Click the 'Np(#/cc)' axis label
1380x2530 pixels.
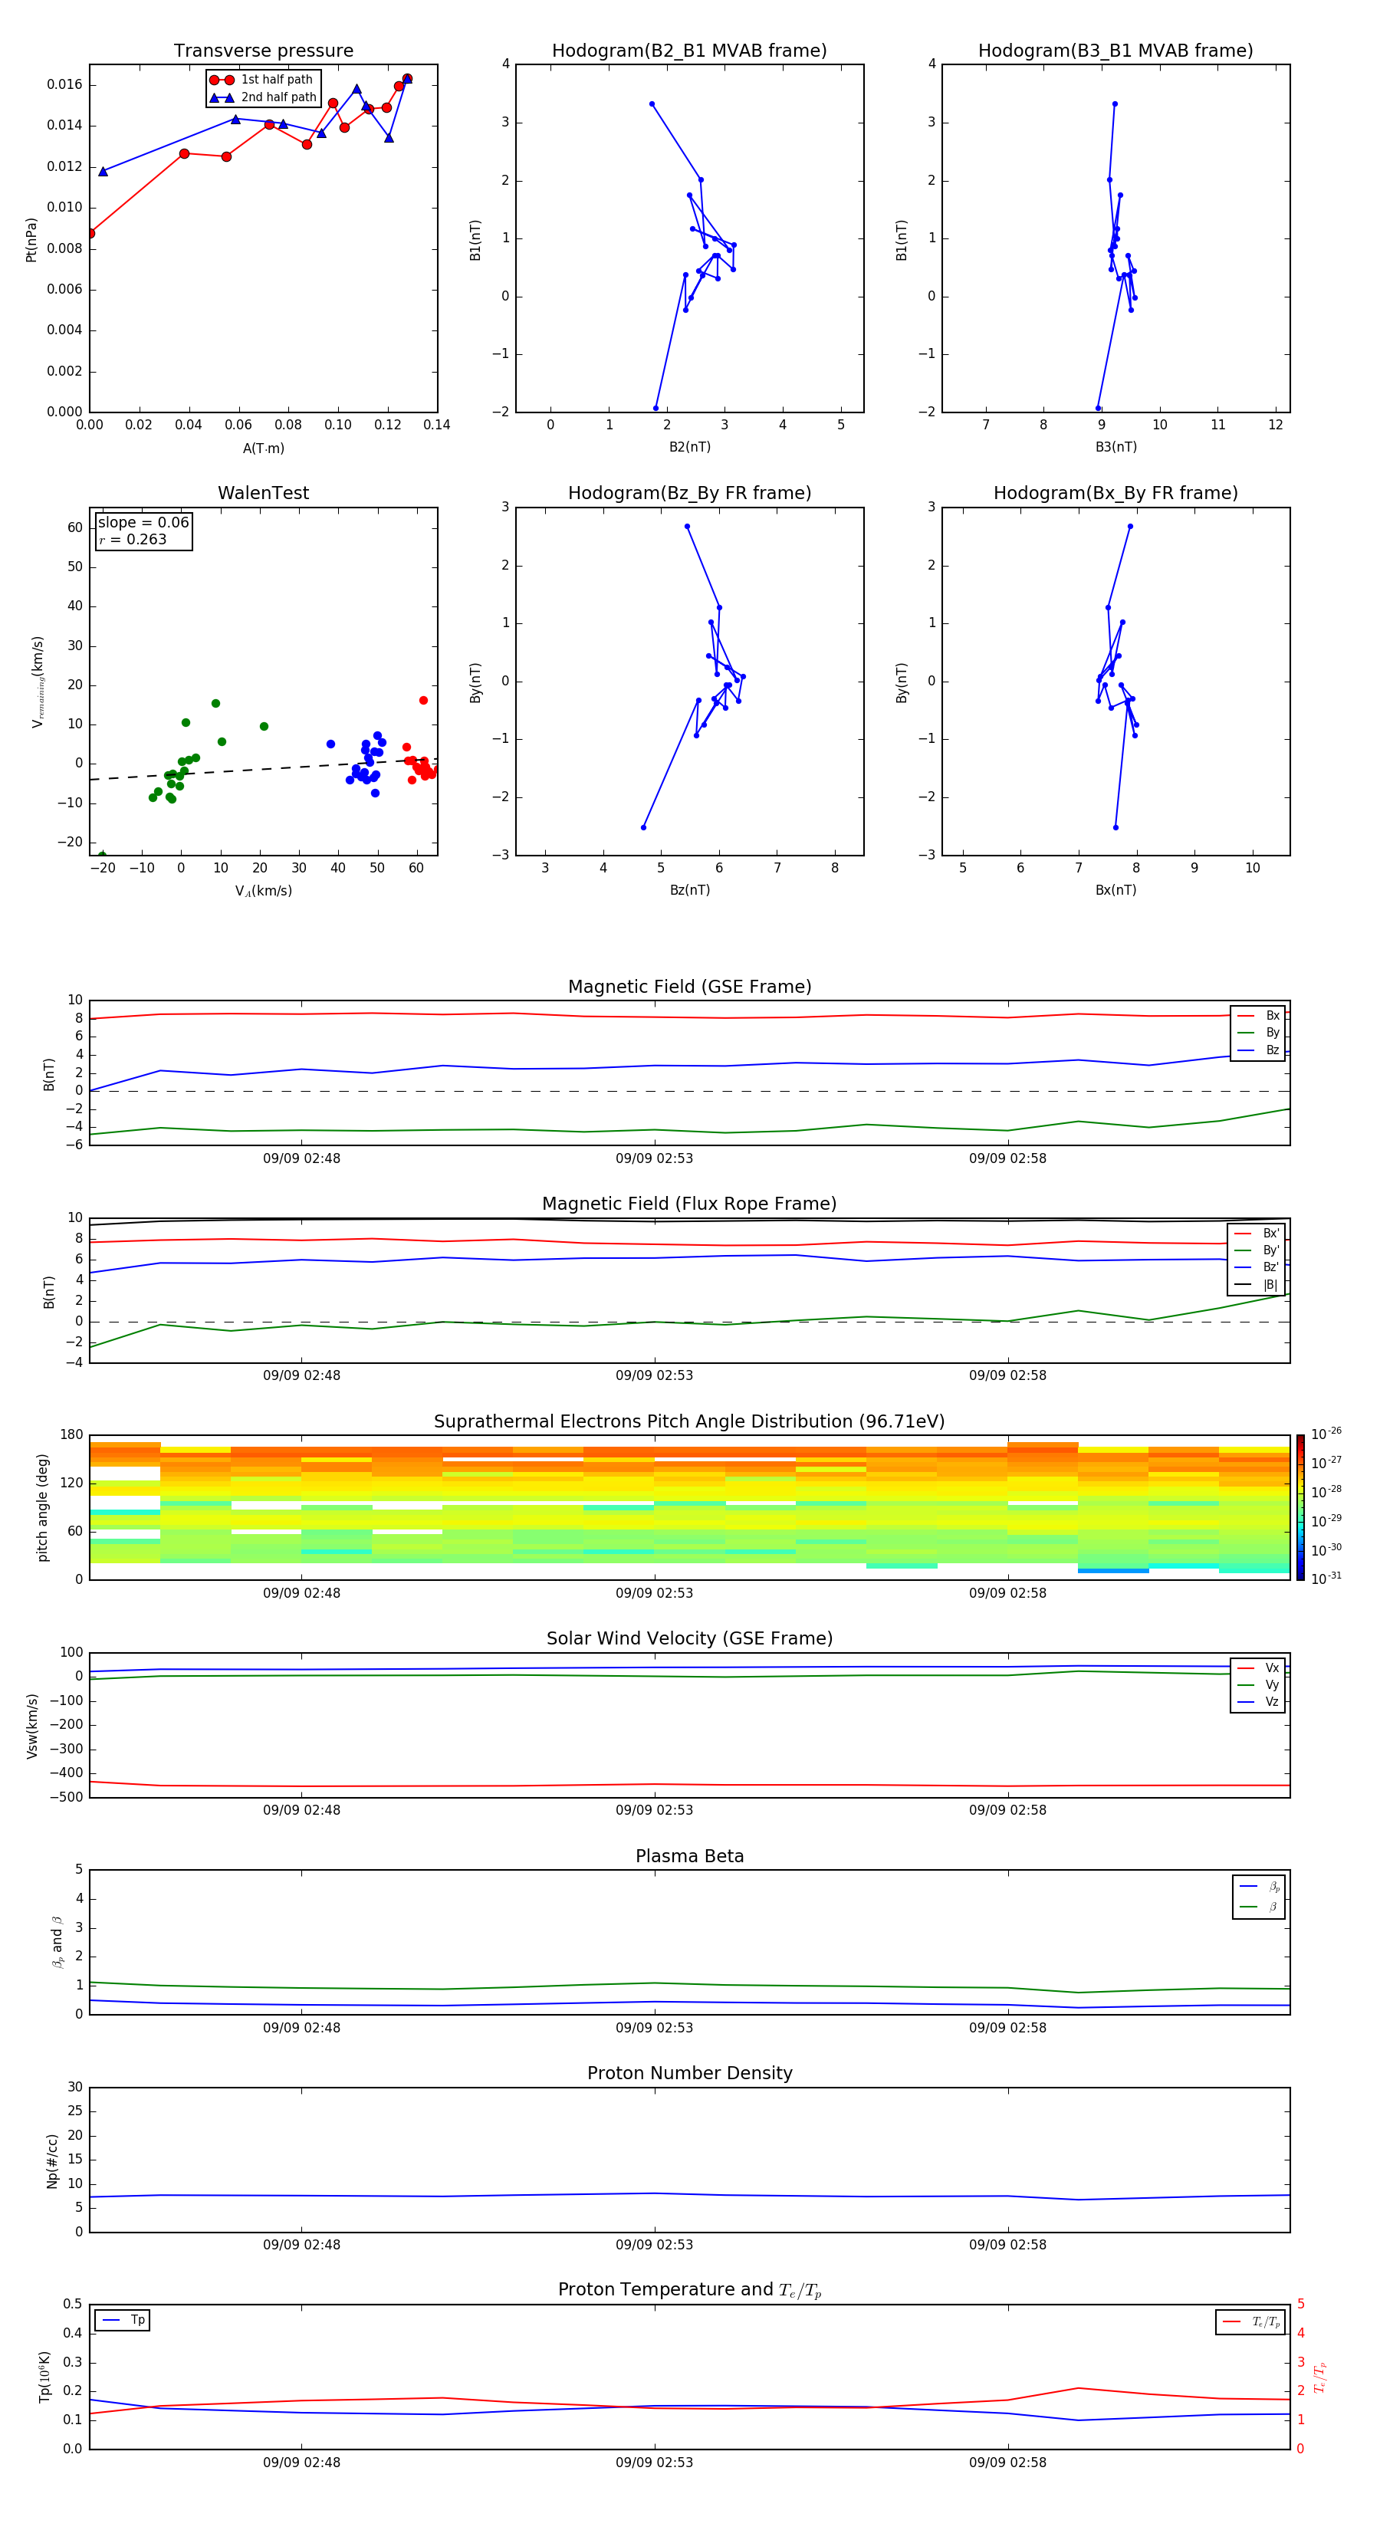tap(52, 2160)
